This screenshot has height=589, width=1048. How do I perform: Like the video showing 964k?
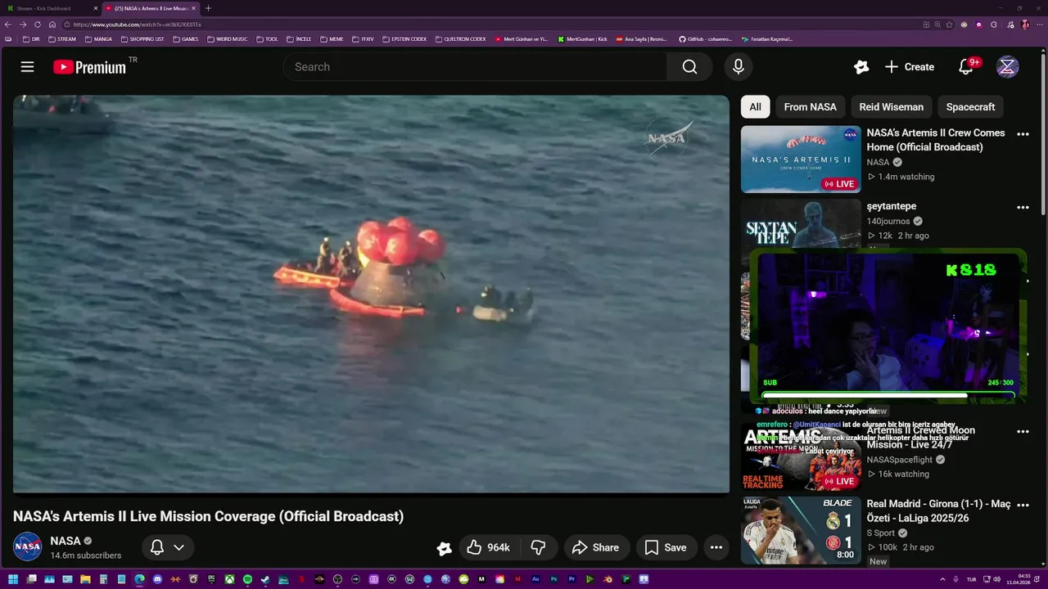pyautogui.click(x=488, y=547)
